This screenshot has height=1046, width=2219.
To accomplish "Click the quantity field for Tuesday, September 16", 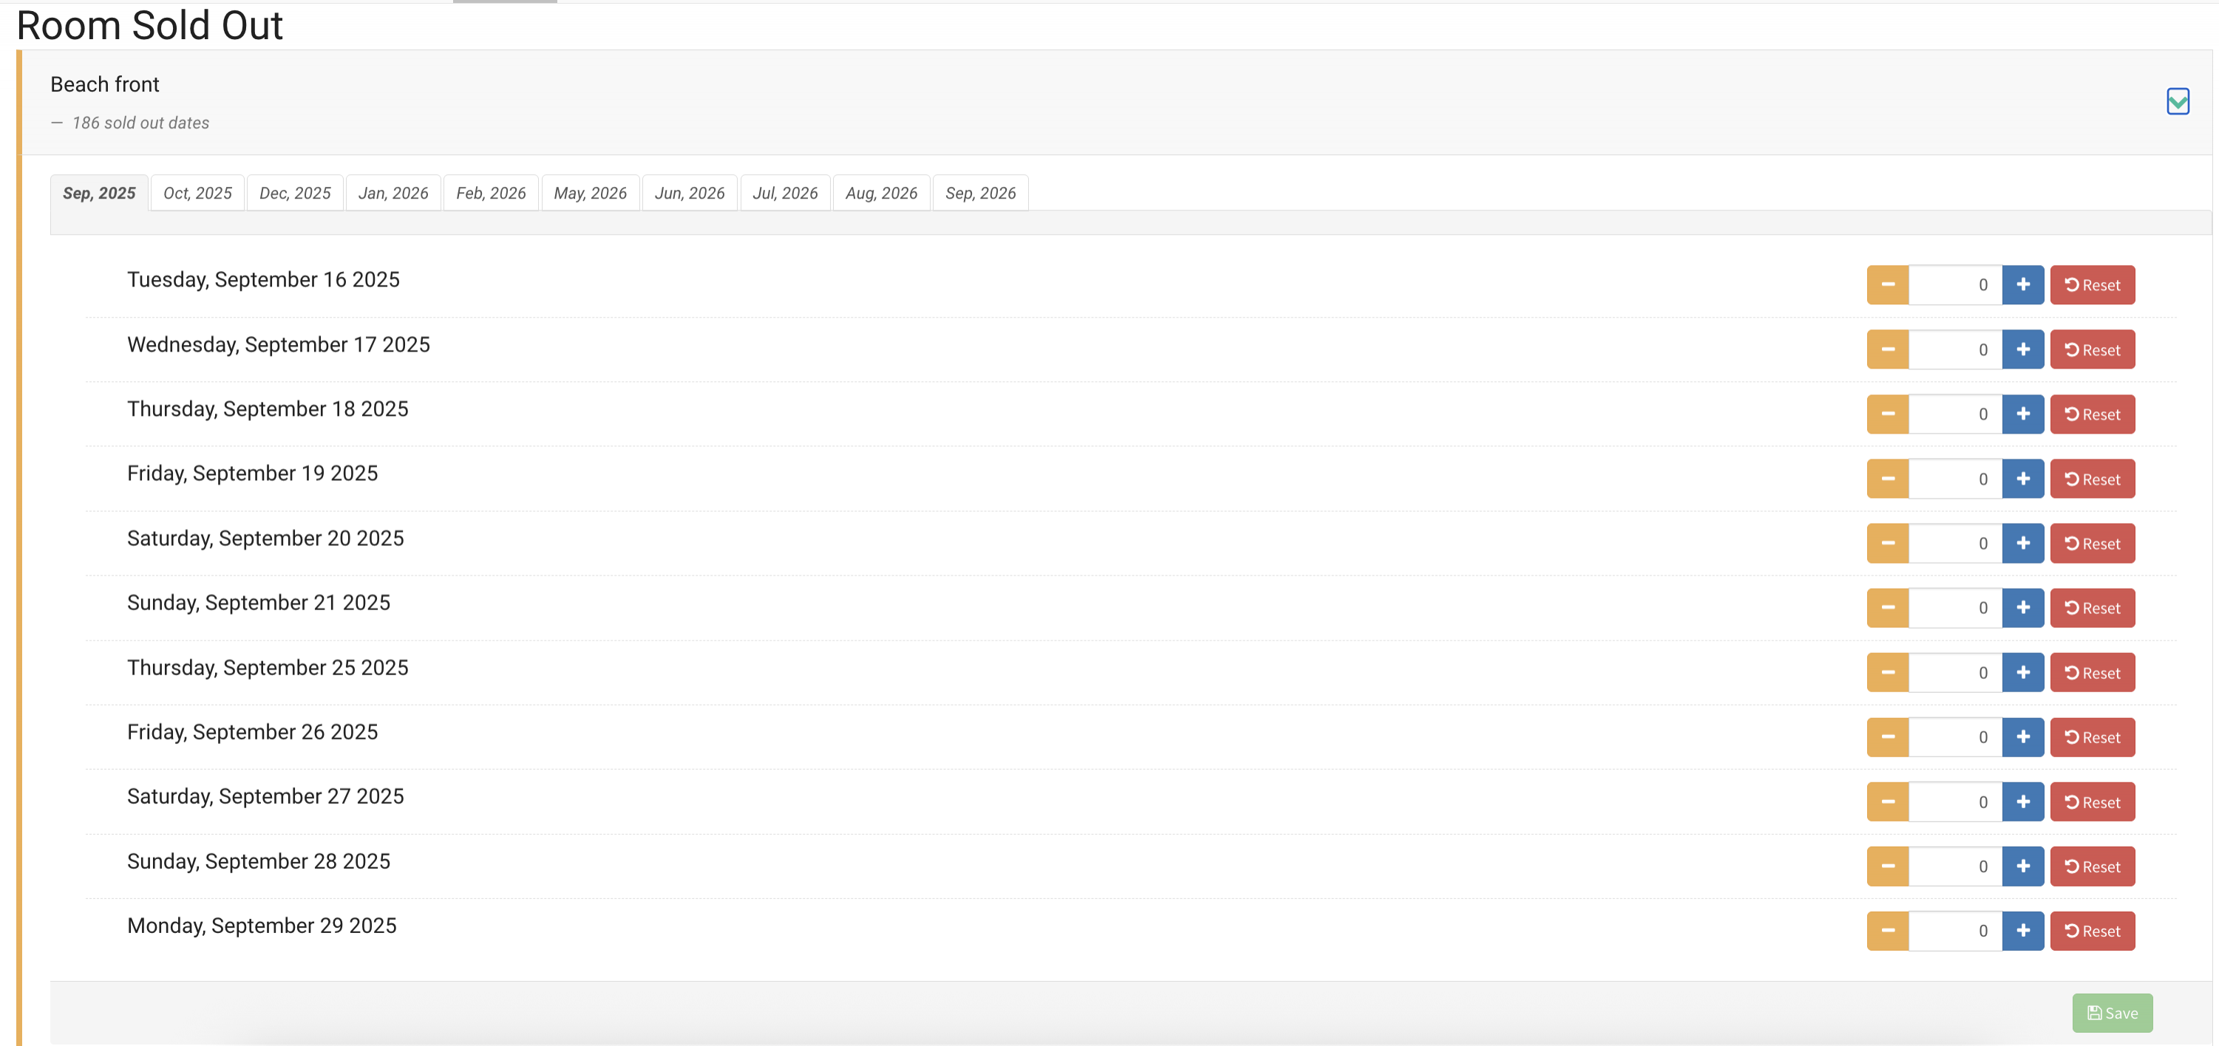I will click(1954, 285).
